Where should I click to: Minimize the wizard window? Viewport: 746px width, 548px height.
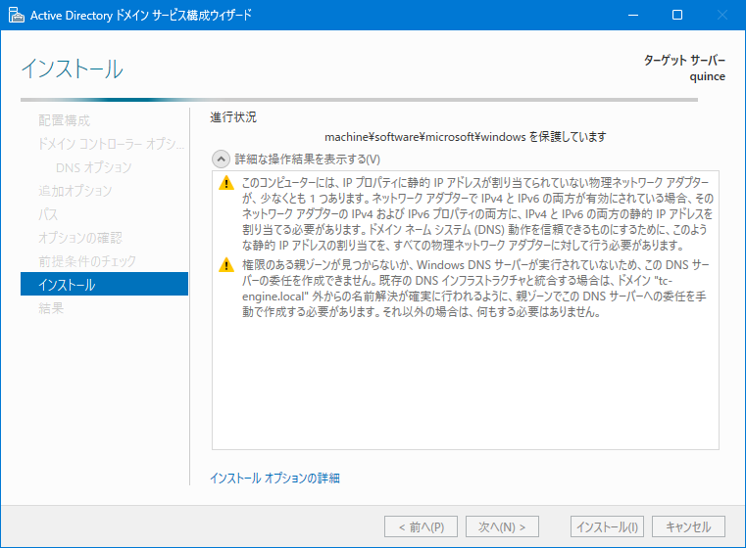click(633, 15)
